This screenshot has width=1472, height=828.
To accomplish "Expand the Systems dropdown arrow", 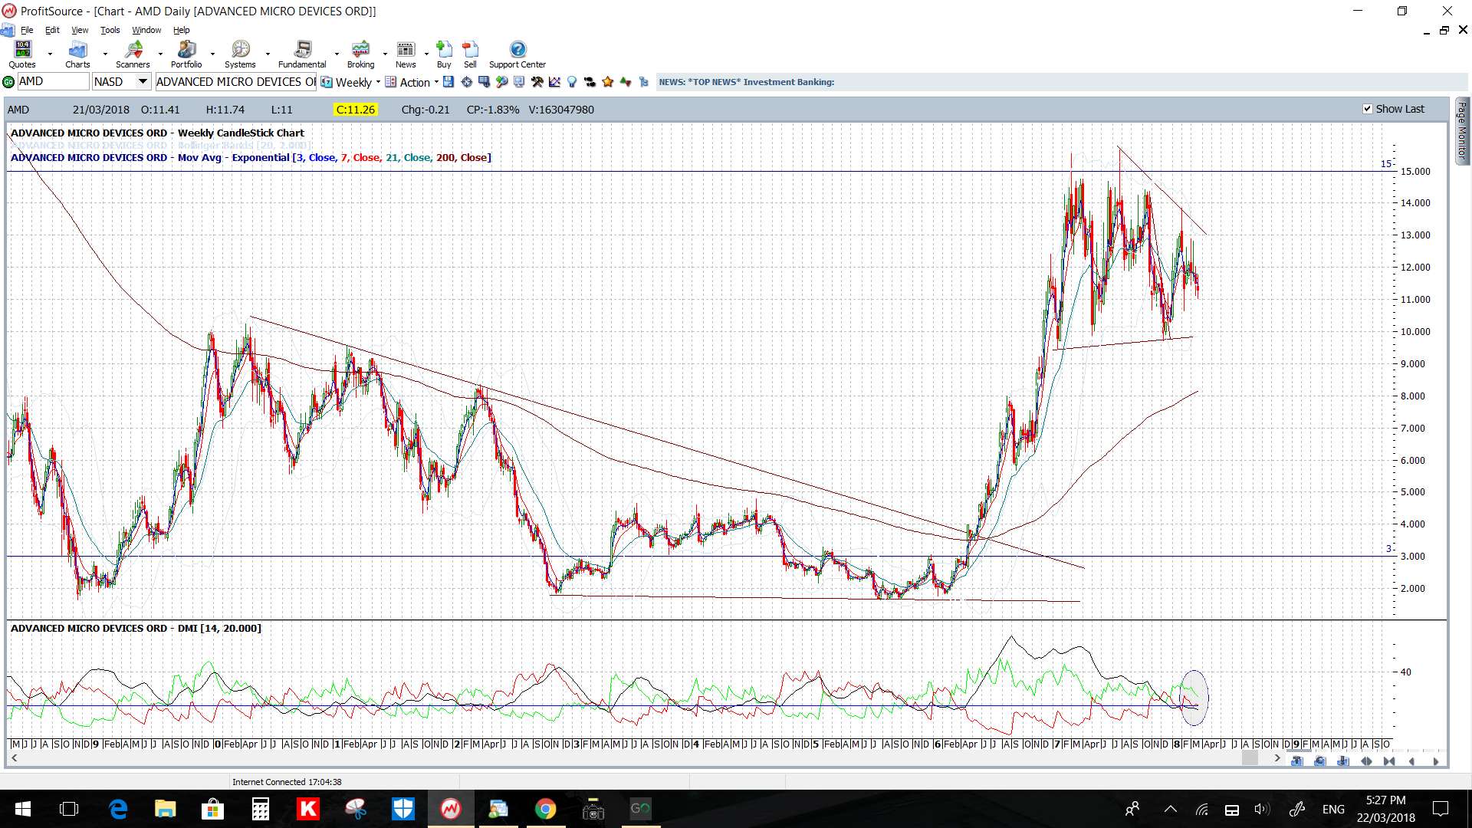I will coord(268,54).
